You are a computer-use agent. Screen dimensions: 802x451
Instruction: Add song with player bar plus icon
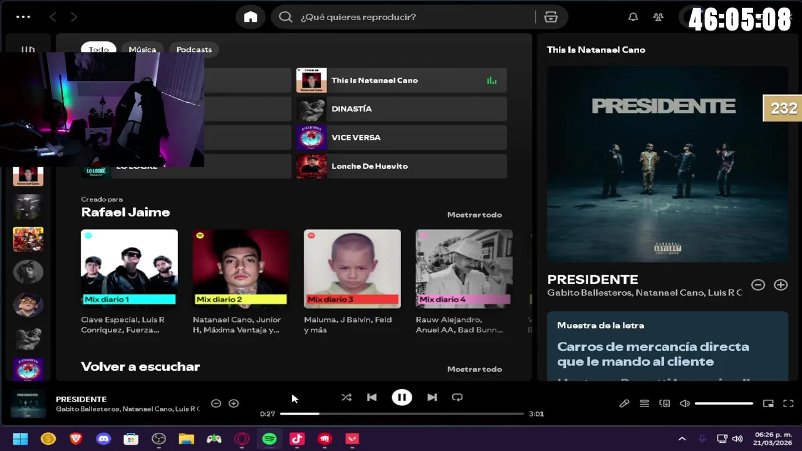234,403
